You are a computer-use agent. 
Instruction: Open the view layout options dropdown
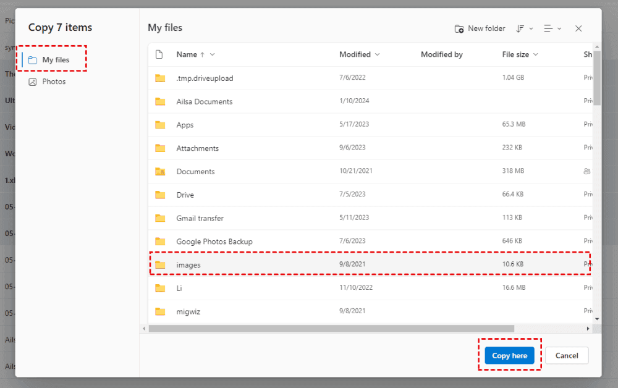click(x=552, y=28)
